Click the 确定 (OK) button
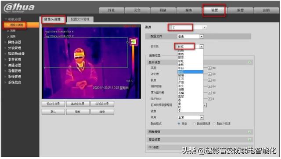Viewport: 281px width, 159px height. (x=102, y=112)
